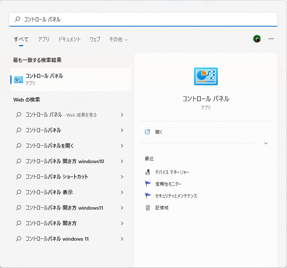Select the Control Panel best match result
287x268 pixels.
70,79
